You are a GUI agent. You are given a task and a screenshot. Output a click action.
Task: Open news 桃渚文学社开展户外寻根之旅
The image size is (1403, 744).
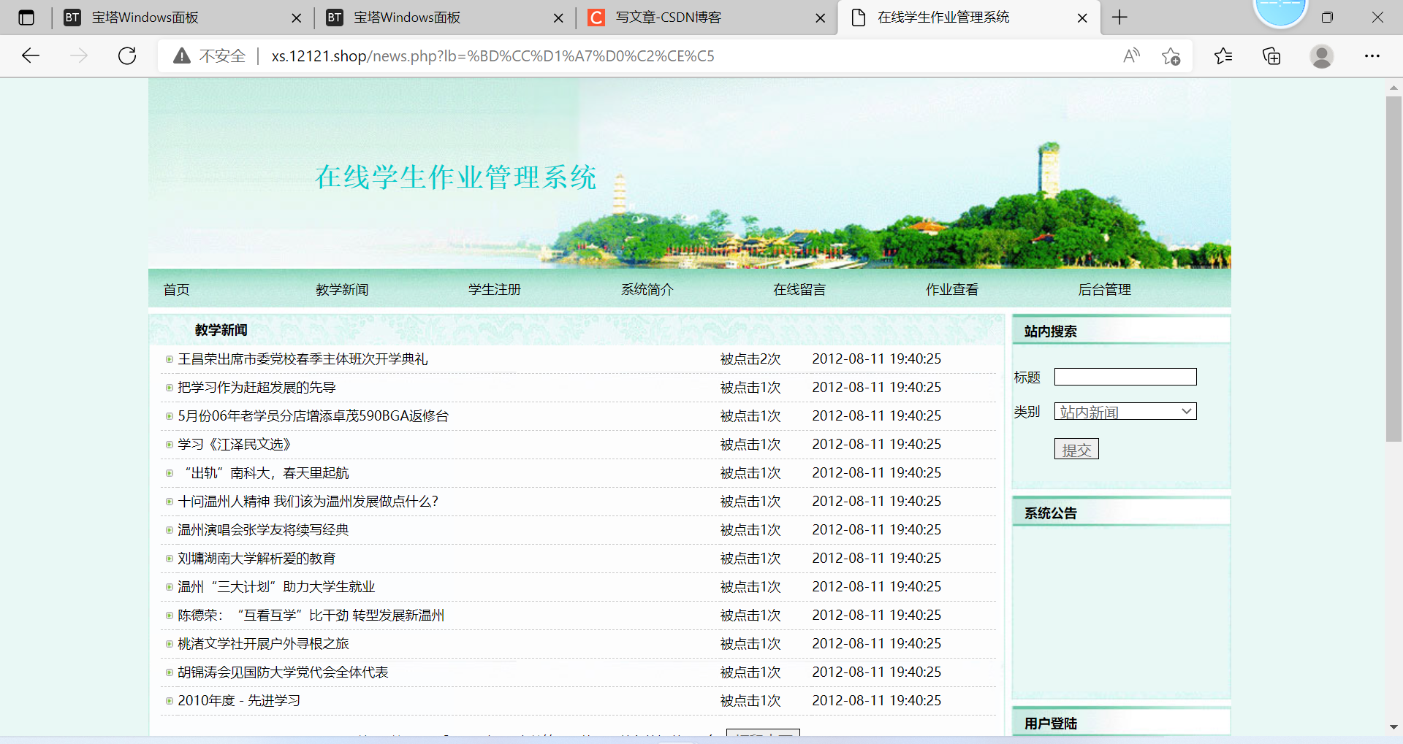(263, 644)
